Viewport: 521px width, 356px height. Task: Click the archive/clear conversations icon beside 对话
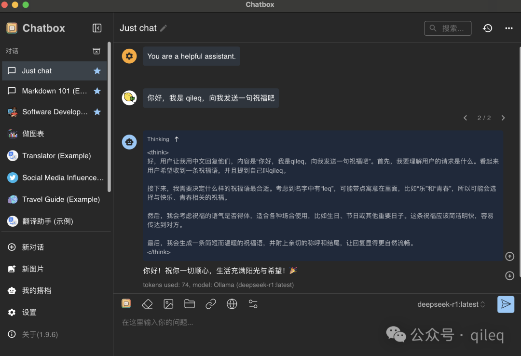click(96, 51)
